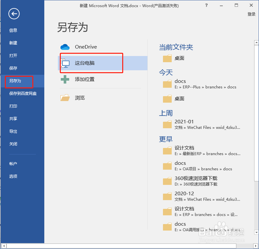Image resolution: width=259 pixels, height=249 pixels.
Task: Choose the OneDrive save location label
Action: (86, 47)
